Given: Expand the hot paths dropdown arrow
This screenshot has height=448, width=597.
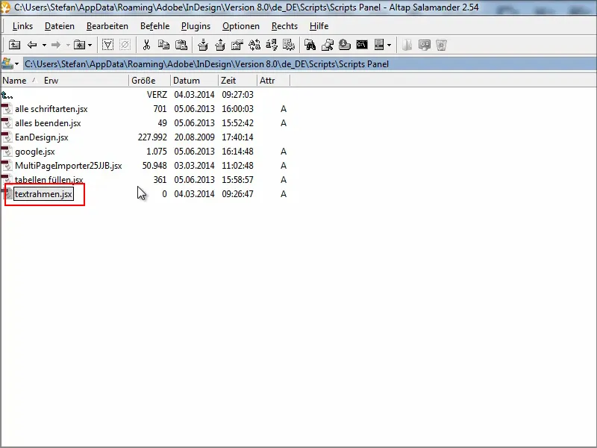Looking at the screenshot, I should click(90, 45).
